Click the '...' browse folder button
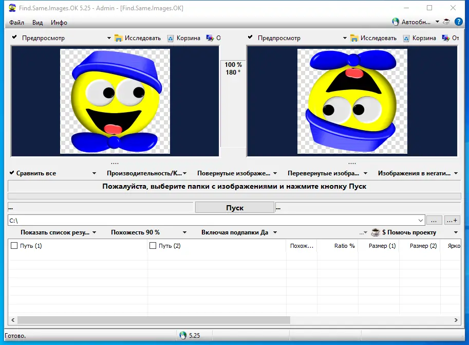469x345 pixels. [x=434, y=221]
